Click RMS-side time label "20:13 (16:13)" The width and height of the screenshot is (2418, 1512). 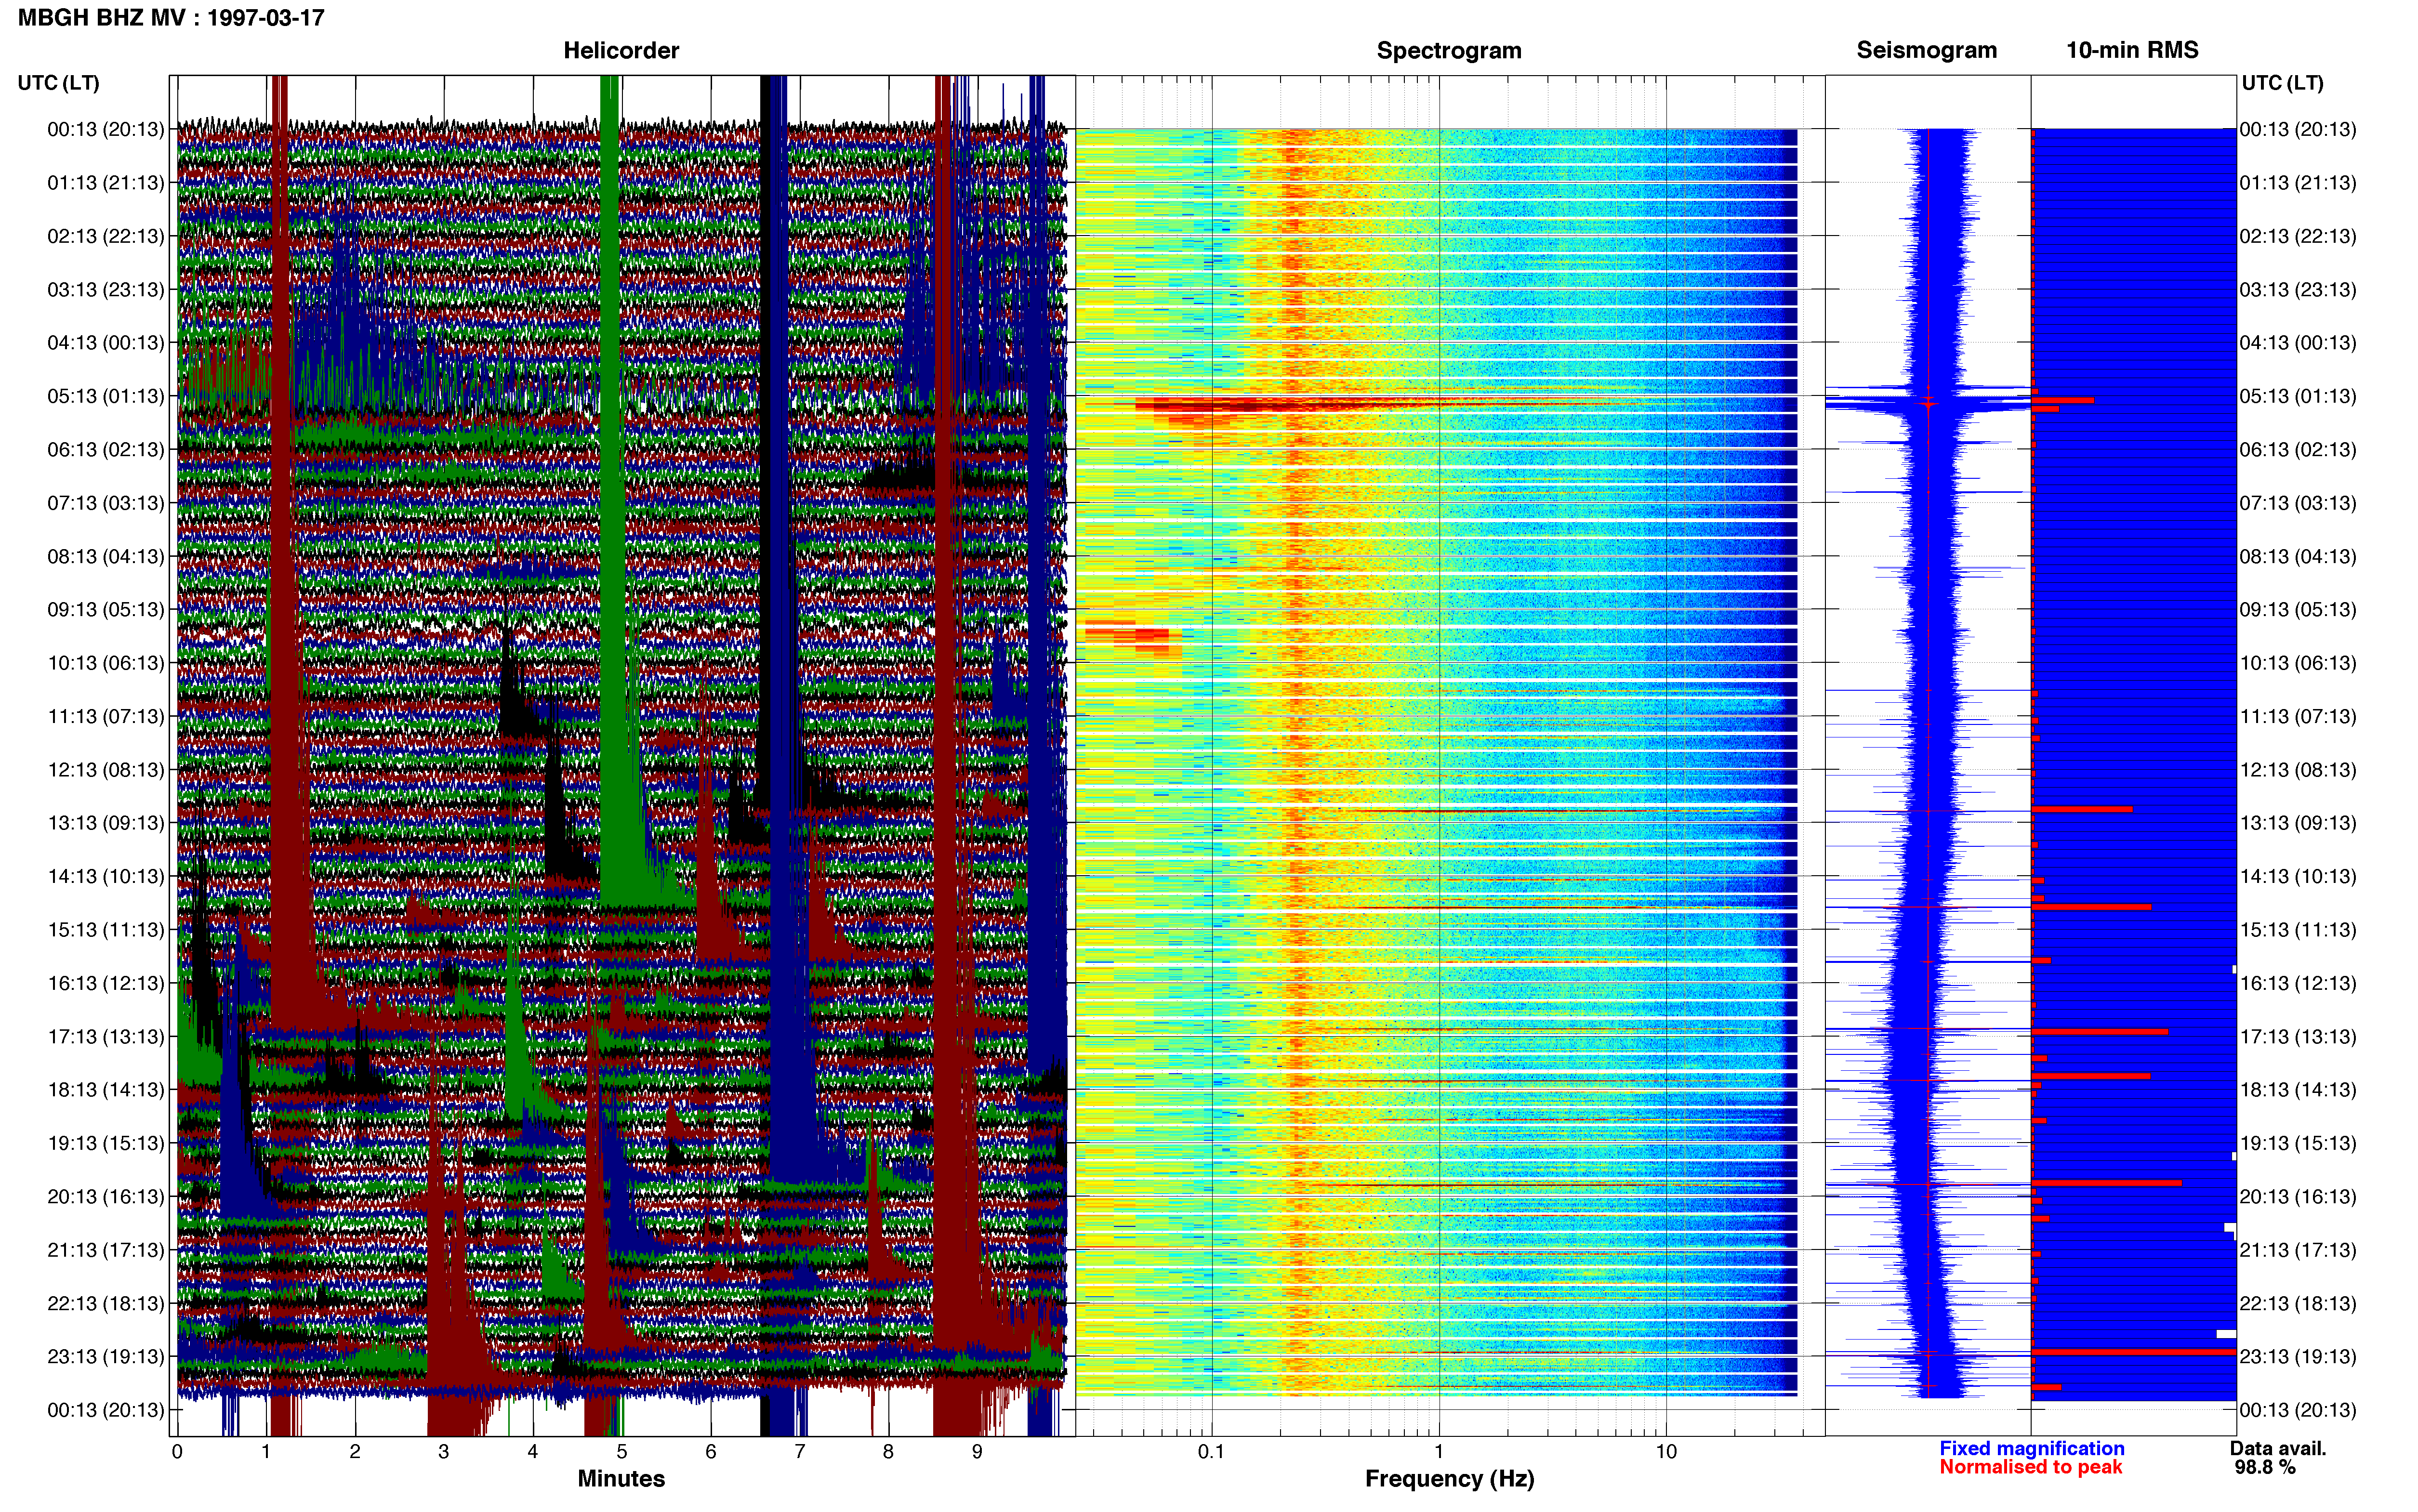coord(2298,1196)
